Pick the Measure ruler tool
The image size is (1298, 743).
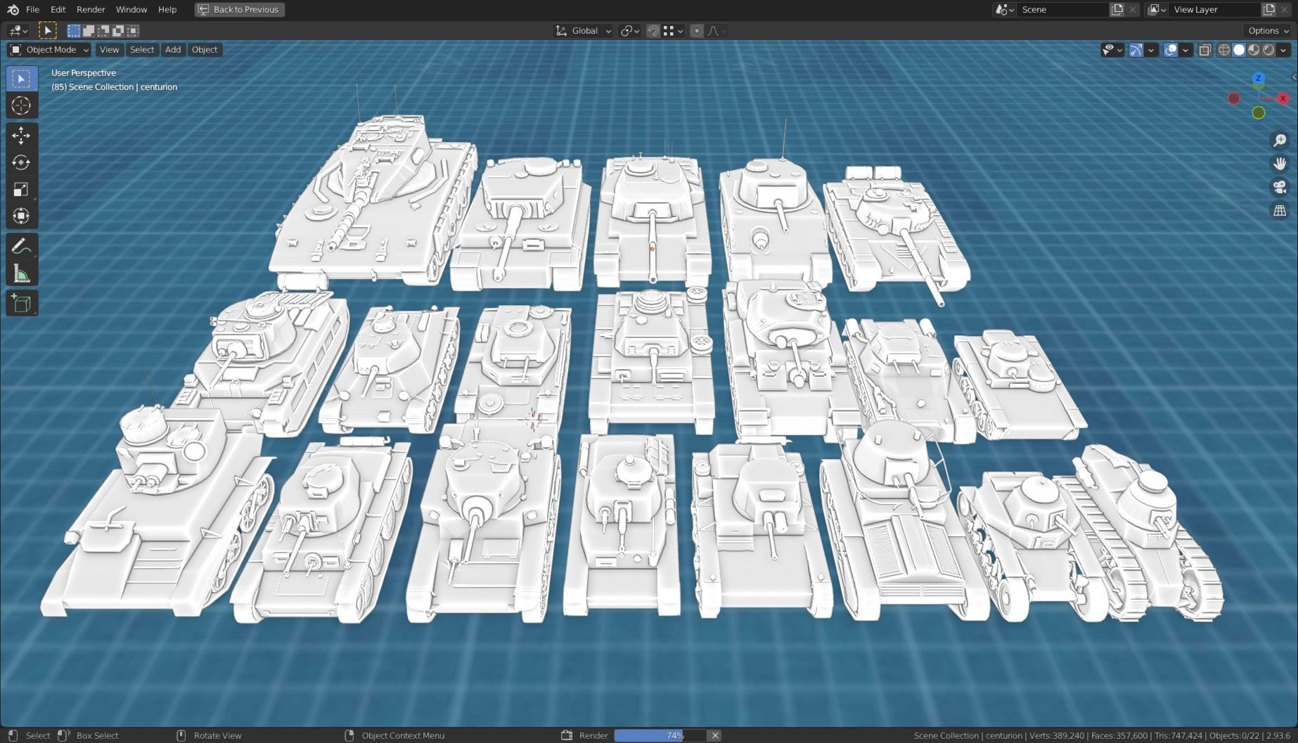point(22,273)
